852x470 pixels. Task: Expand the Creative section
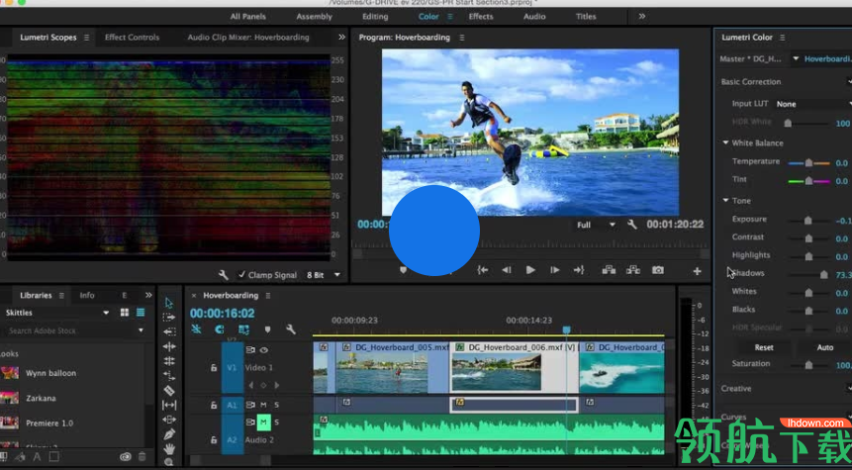coord(736,389)
